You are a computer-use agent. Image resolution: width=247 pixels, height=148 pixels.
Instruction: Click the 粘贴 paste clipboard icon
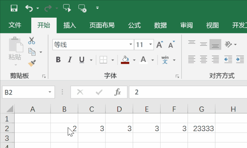tap(16, 45)
